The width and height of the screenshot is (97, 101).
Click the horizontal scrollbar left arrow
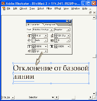pos(57,97)
